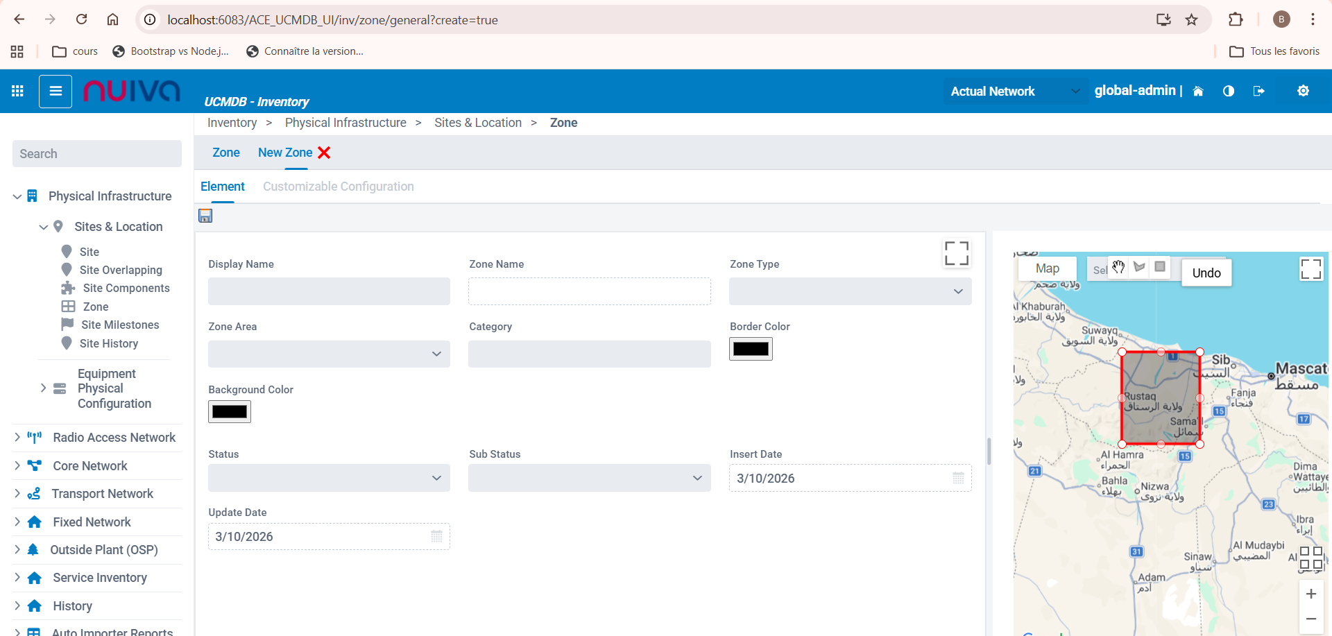Toggle fullscreen view of the map

coord(1310,269)
